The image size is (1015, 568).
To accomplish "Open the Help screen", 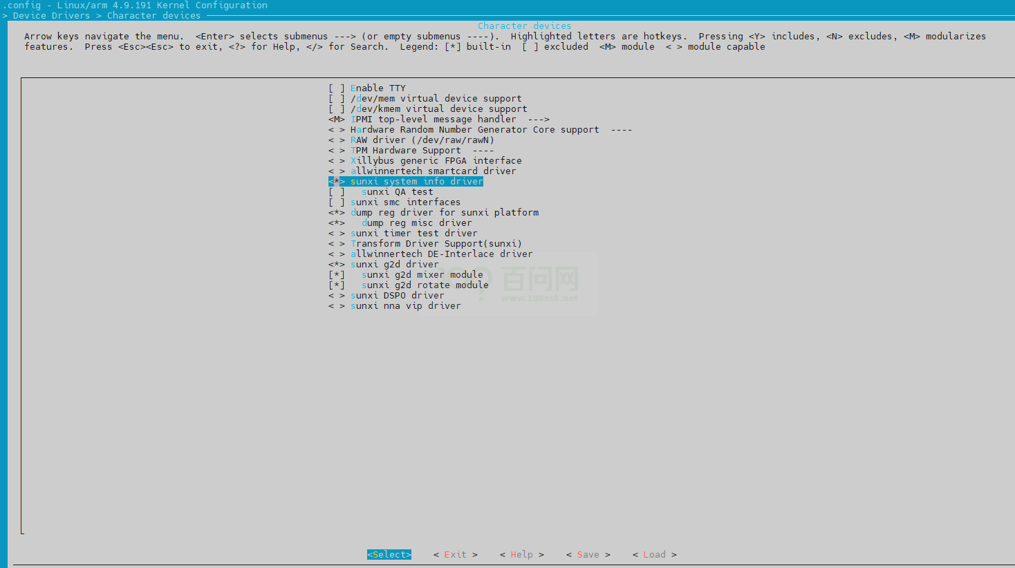I will [521, 553].
